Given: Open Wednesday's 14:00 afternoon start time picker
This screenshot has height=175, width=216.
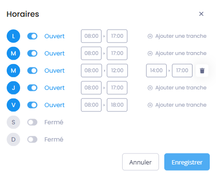Looking at the screenshot, I should point(156,70).
